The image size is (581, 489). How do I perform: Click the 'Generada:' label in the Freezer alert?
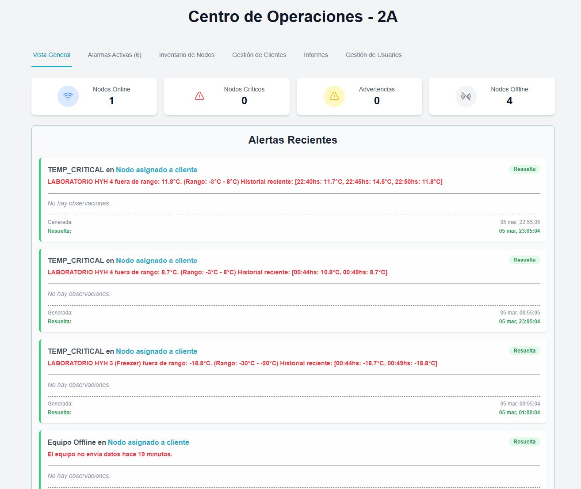(x=60, y=404)
